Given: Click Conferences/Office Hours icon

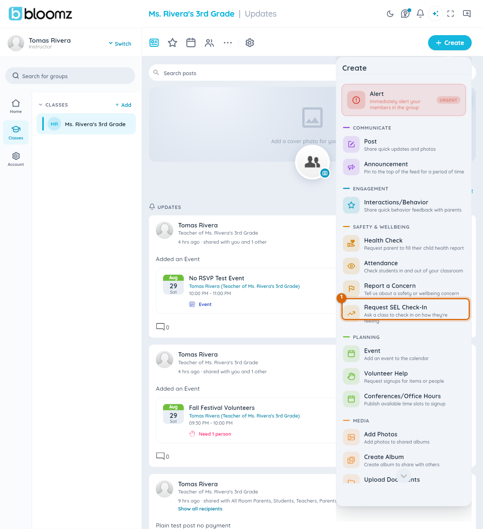Looking at the screenshot, I should click(x=351, y=399).
